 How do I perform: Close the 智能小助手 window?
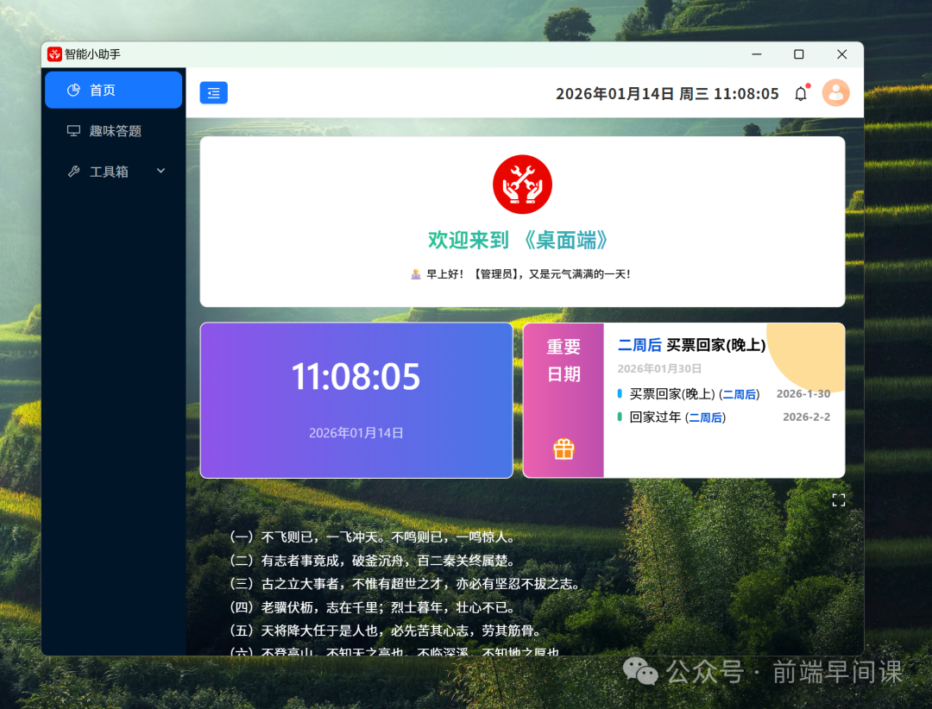coord(841,54)
